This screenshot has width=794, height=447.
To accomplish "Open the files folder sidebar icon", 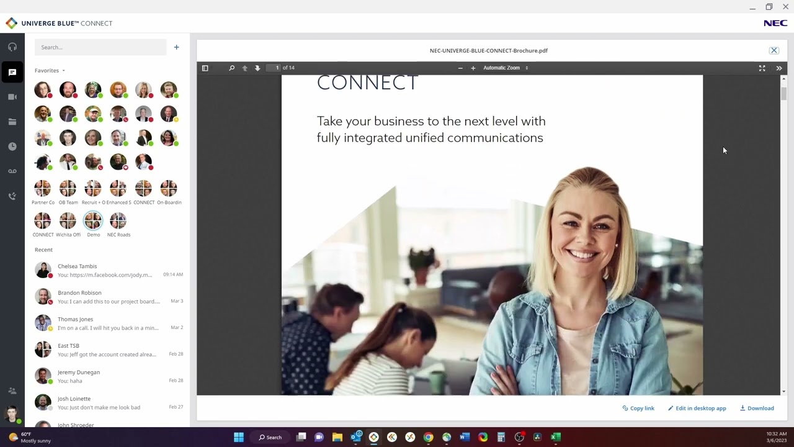I will [x=12, y=122].
